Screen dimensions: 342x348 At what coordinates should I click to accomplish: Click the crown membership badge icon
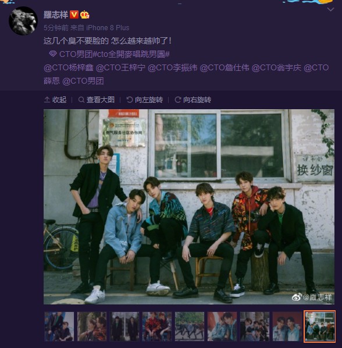coord(85,15)
